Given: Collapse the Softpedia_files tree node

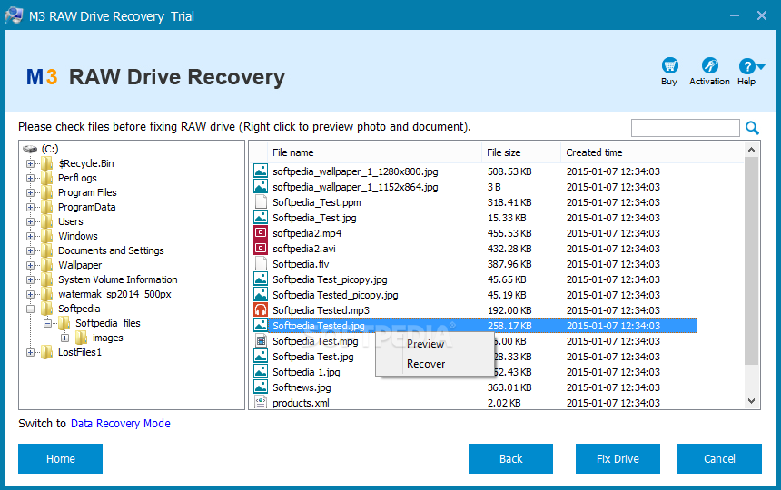Looking at the screenshot, I should point(48,323).
